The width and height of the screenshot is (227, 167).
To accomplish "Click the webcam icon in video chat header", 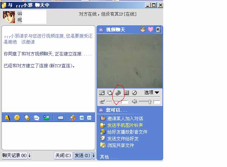I will (158, 29).
